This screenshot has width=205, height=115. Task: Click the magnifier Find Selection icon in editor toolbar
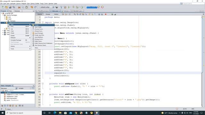pyautogui.click(x=75, y=14)
